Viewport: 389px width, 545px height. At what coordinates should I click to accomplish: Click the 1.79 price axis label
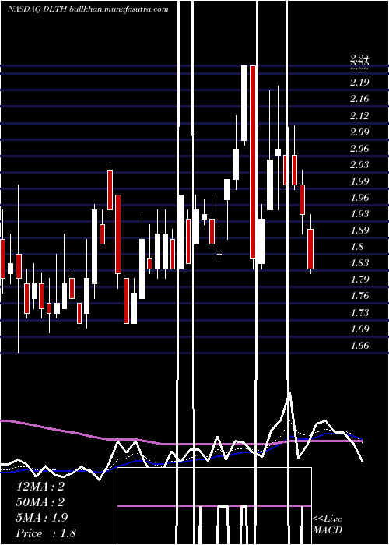(359, 280)
